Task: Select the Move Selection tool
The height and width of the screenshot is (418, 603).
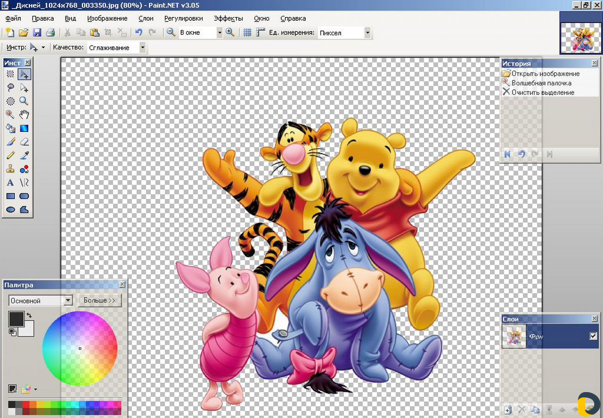Action: click(x=24, y=88)
